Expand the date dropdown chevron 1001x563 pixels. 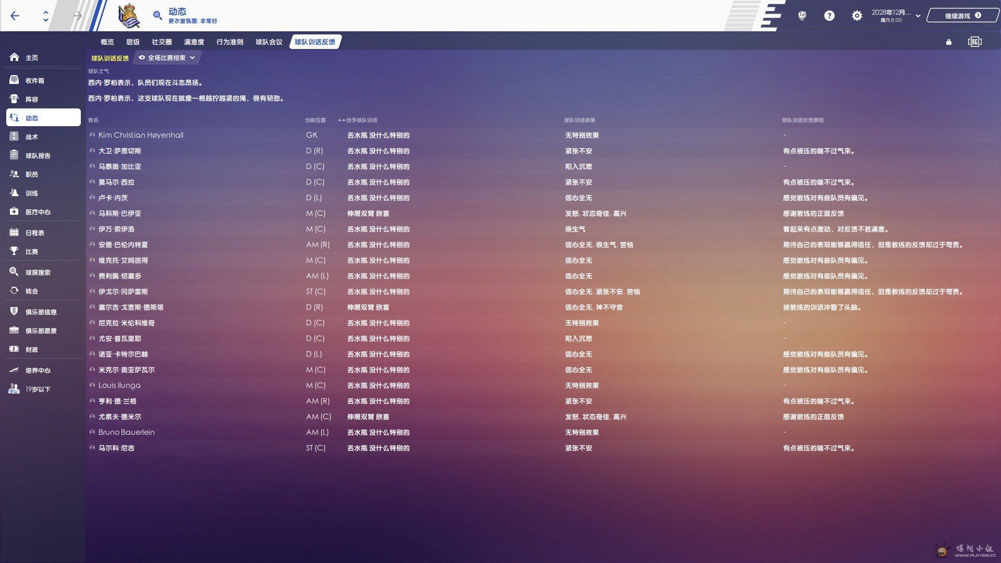[918, 16]
